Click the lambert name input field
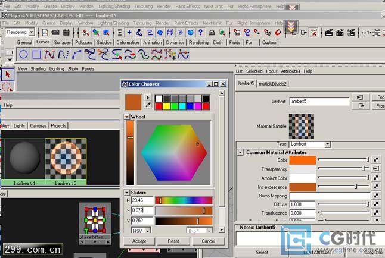 click(319, 102)
